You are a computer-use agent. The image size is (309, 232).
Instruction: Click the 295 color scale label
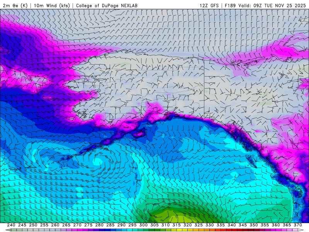tap(132, 225)
